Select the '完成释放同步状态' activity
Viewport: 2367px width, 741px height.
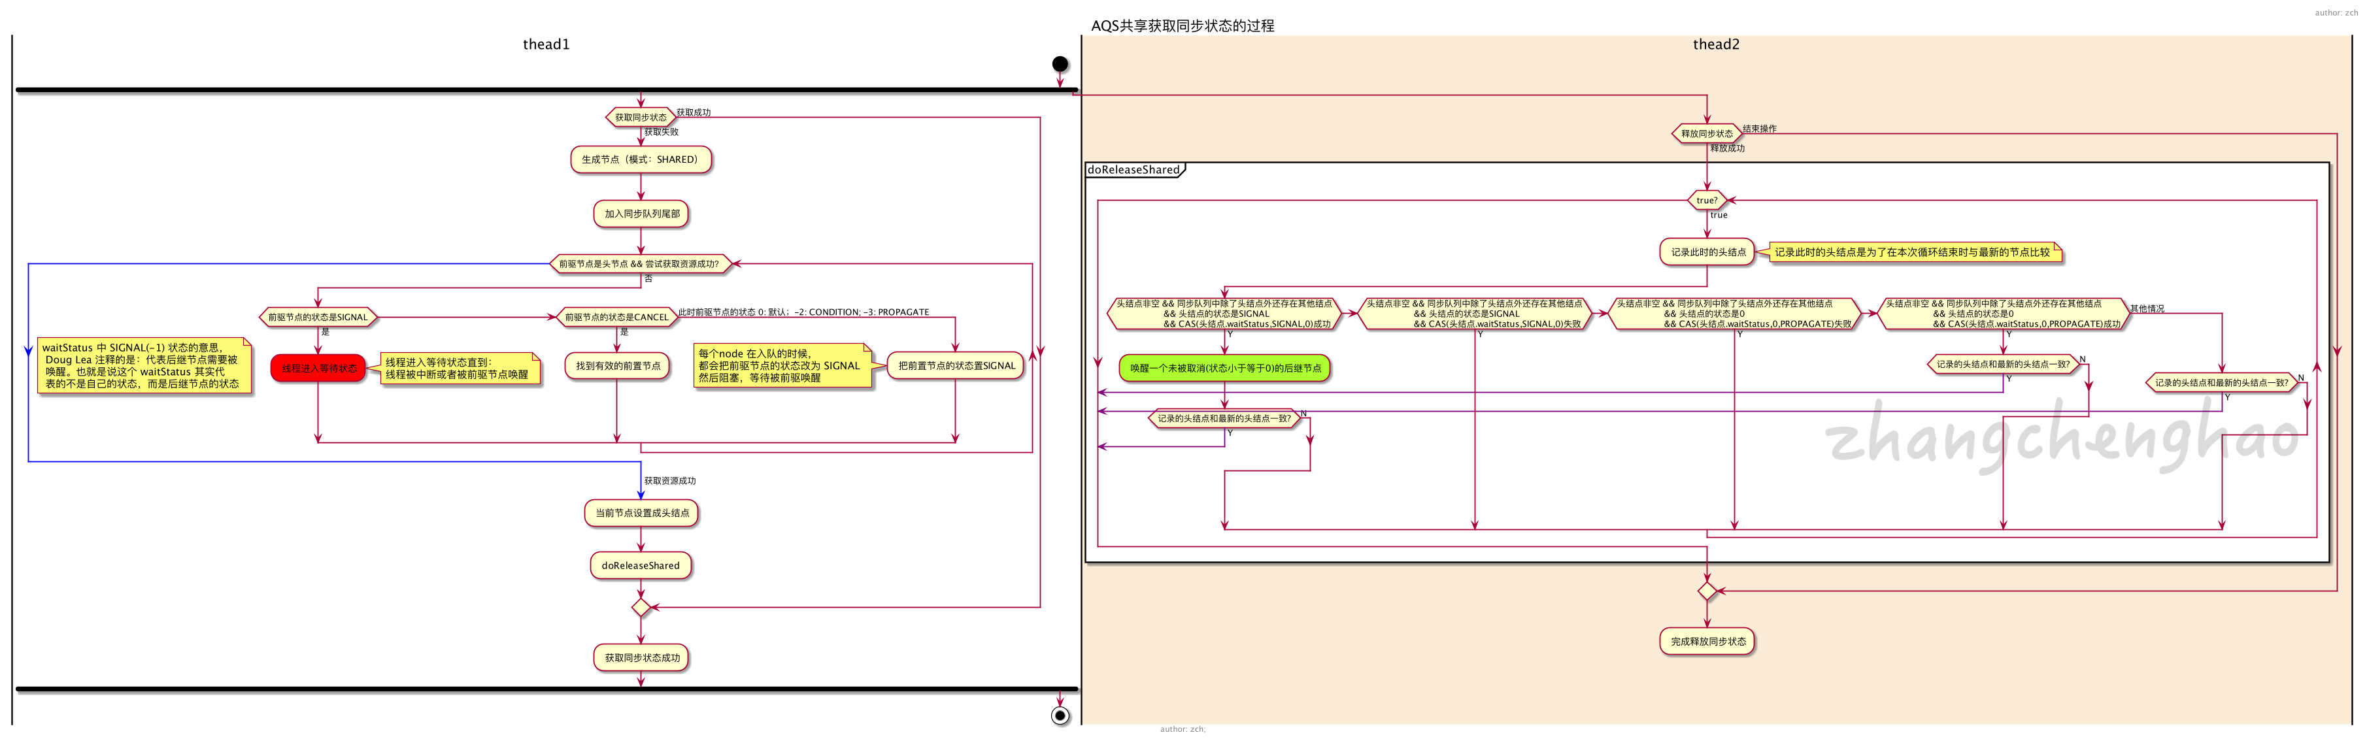(x=1707, y=642)
